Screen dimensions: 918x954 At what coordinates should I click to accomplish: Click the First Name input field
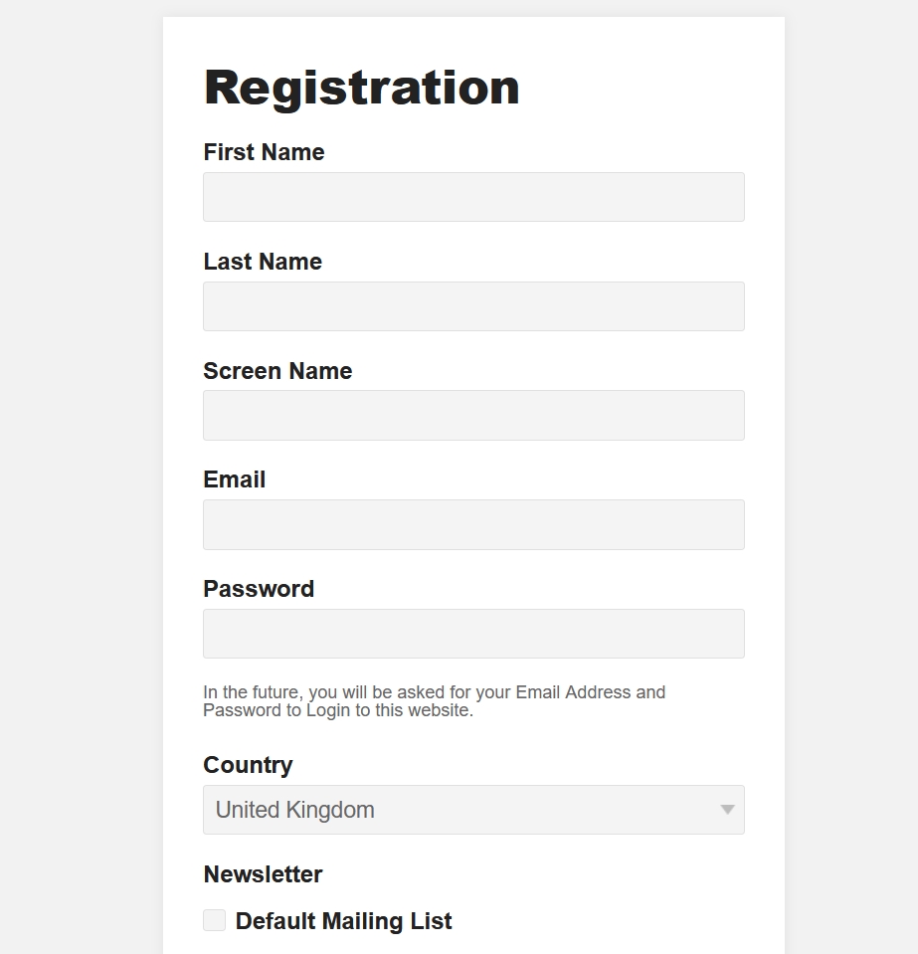pos(473,197)
